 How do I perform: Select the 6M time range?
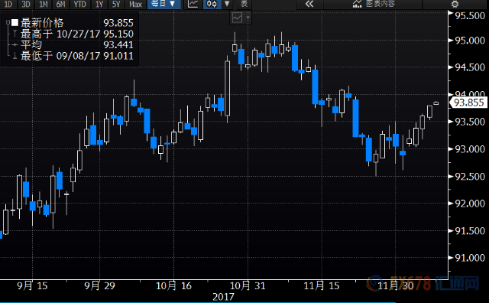(61, 4)
